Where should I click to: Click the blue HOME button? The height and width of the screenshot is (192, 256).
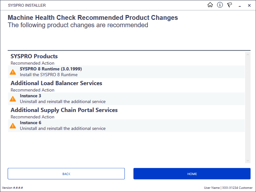click(x=192, y=174)
